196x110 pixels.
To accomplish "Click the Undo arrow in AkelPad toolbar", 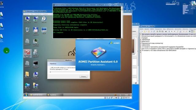I will [x=172, y=31].
